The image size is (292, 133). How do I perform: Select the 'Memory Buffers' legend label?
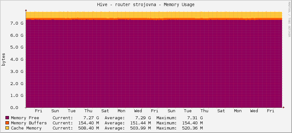click(x=29, y=123)
